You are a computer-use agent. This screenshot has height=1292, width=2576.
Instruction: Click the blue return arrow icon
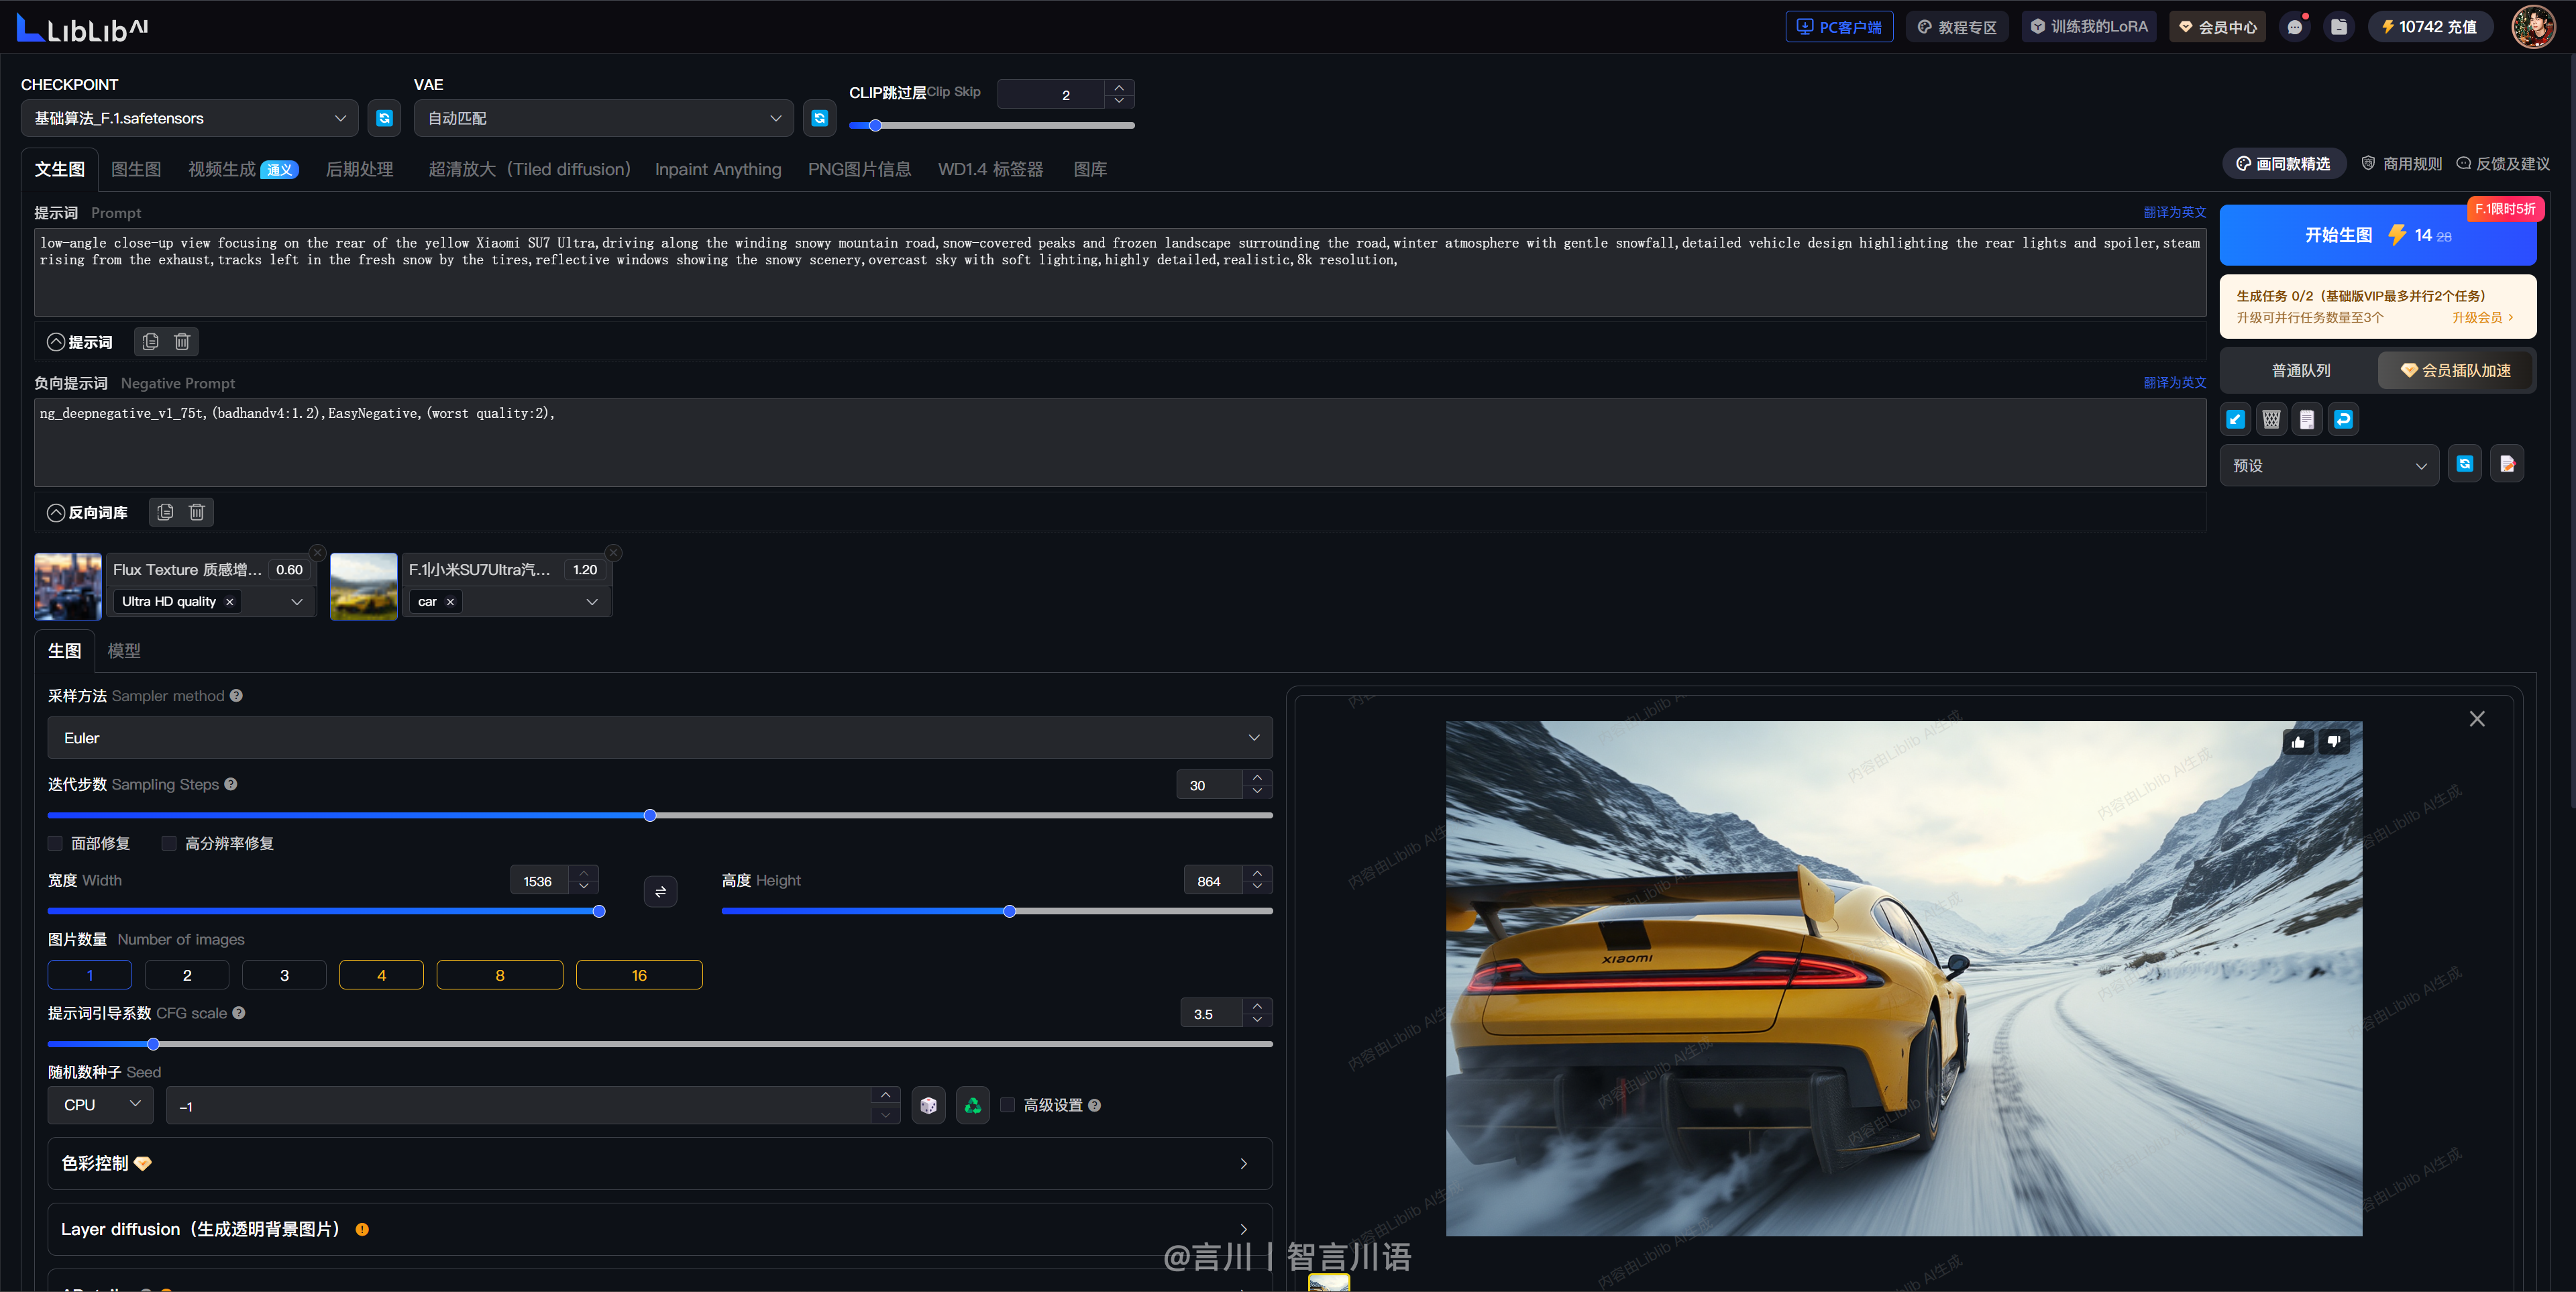pyautogui.click(x=2343, y=420)
